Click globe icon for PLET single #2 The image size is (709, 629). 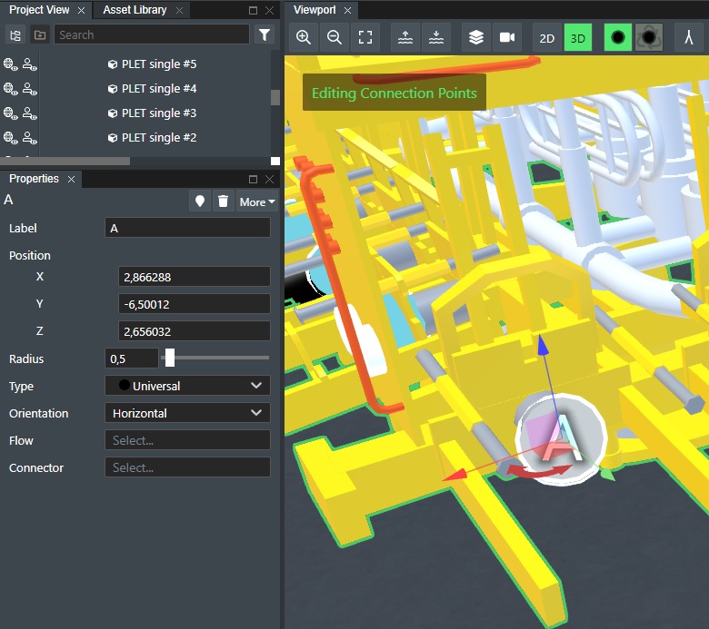point(10,137)
